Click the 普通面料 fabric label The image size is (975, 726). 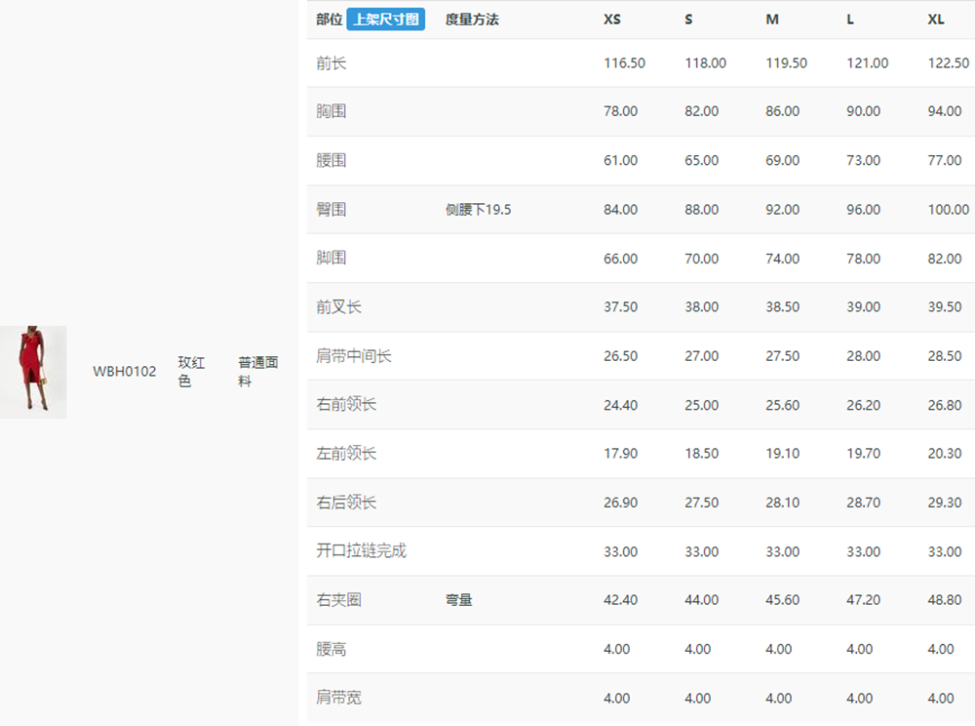(x=258, y=372)
